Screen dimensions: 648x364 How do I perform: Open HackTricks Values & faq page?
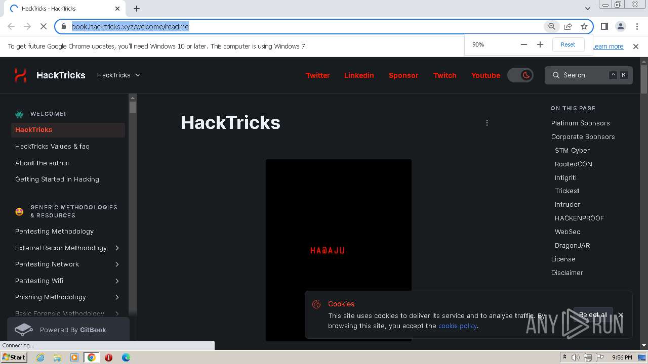[x=52, y=146]
